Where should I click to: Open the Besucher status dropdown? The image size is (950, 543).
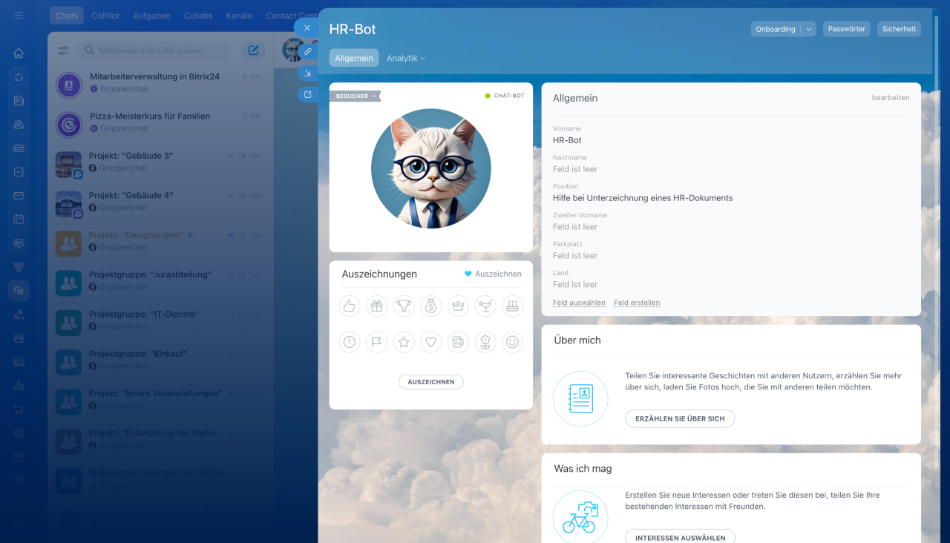coord(355,96)
